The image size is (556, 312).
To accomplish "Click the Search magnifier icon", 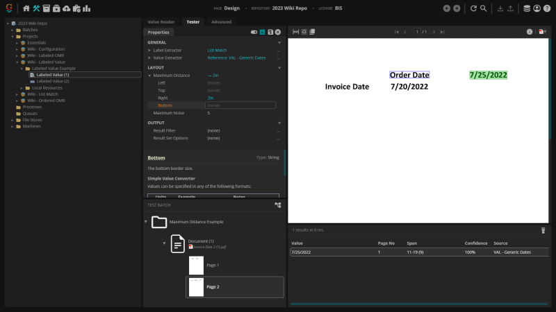I will pyautogui.click(x=484, y=8).
